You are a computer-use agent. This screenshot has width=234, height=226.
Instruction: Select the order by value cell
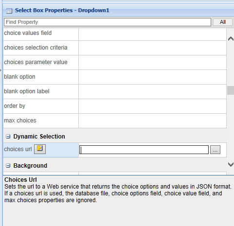[x=152, y=106]
